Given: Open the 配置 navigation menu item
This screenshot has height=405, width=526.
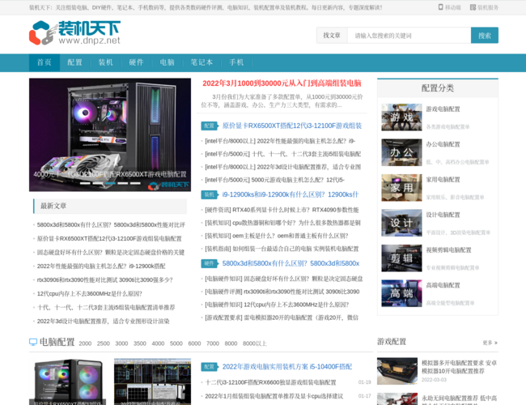Looking at the screenshot, I should tap(74, 62).
